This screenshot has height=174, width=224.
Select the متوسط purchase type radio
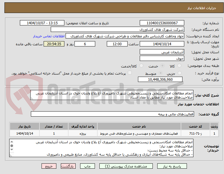pyautogui.click(x=161, y=73)
